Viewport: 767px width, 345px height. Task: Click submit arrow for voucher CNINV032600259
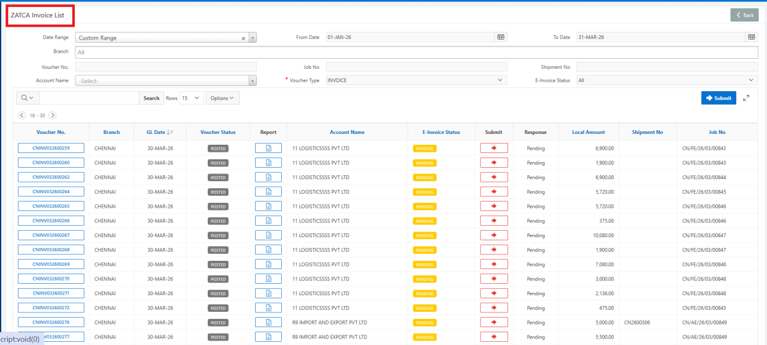coord(494,148)
